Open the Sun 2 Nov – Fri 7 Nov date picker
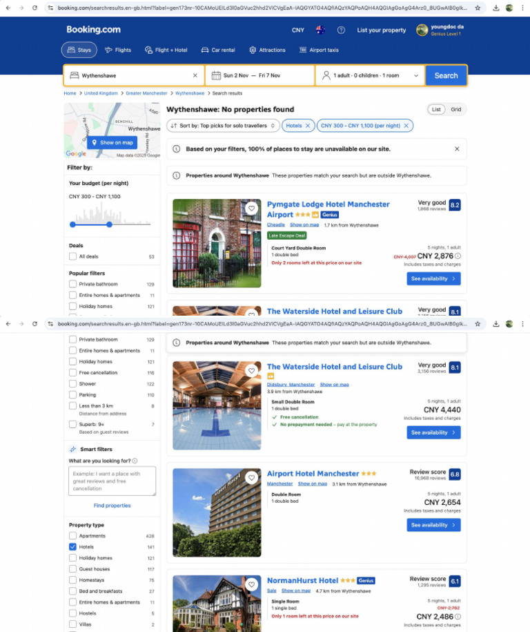This screenshot has height=632, width=530. (259, 75)
